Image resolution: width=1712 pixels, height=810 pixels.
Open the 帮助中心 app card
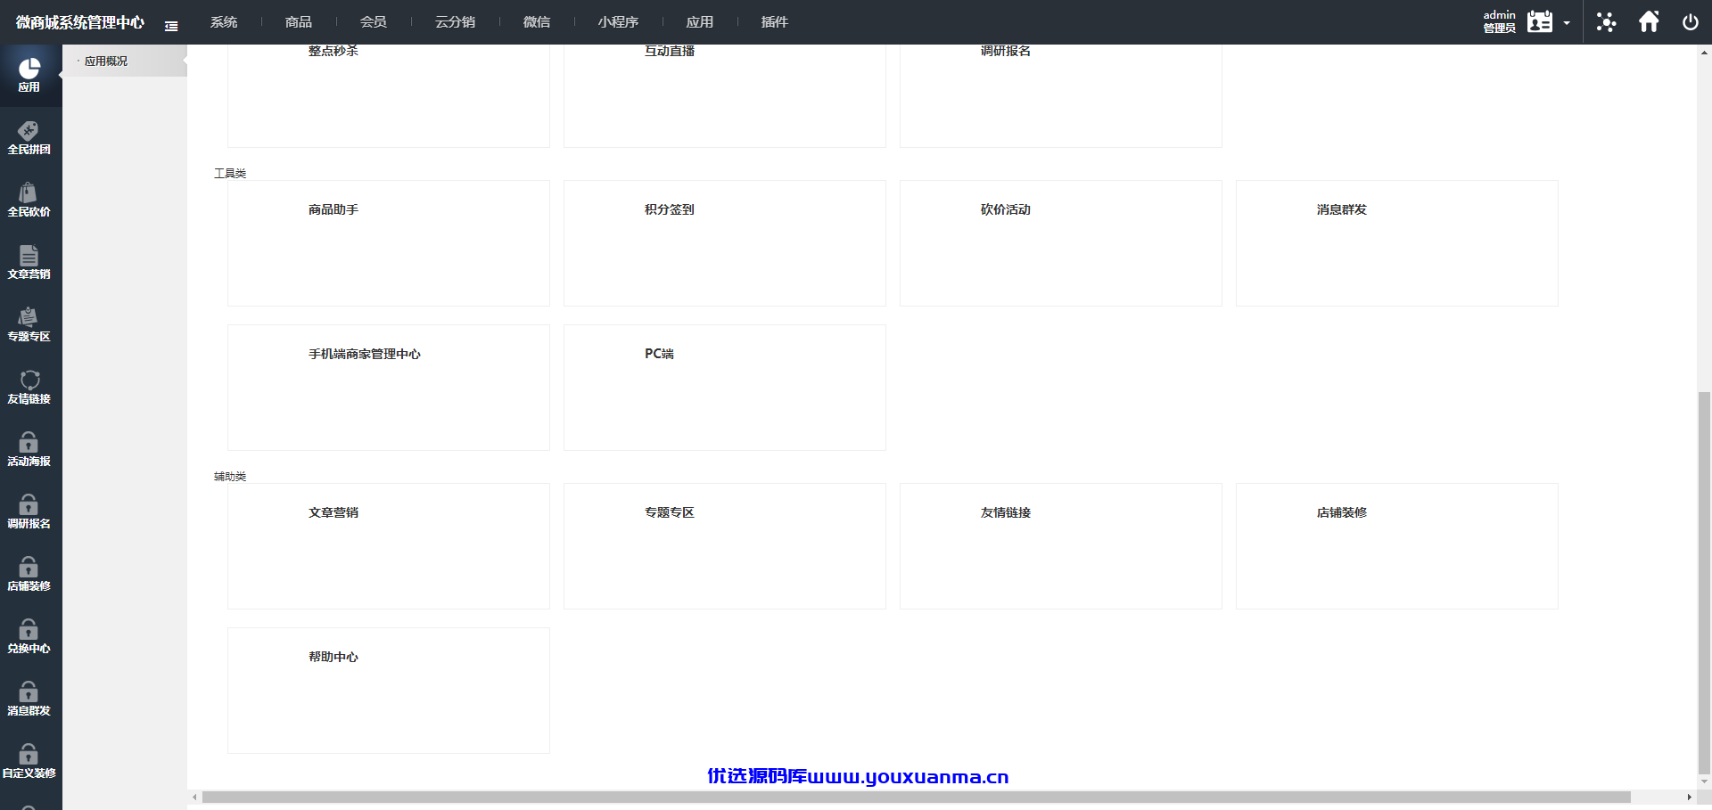pyautogui.click(x=389, y=691)
